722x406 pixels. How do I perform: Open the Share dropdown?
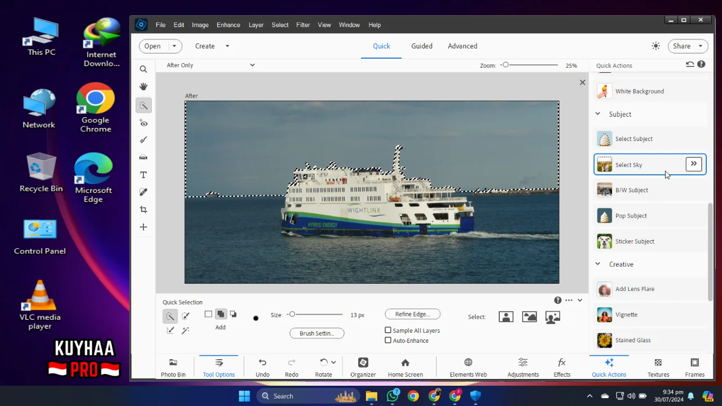[688, 46]
